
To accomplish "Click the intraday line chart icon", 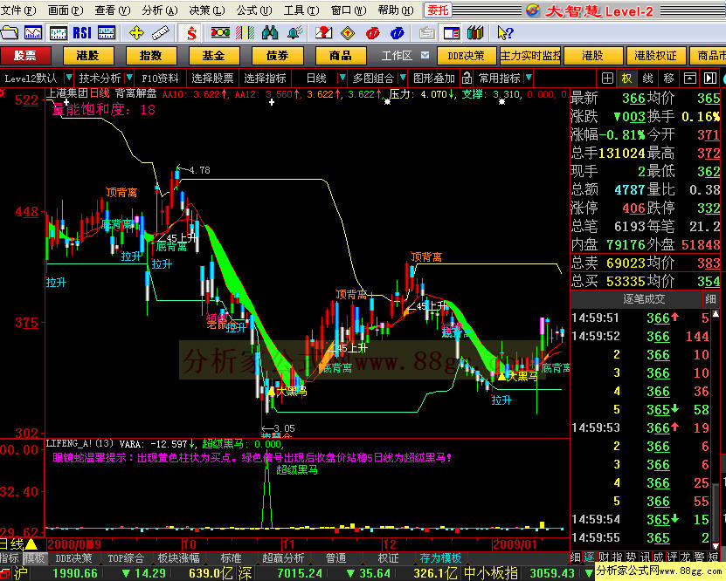I will [x=33, y=33].
